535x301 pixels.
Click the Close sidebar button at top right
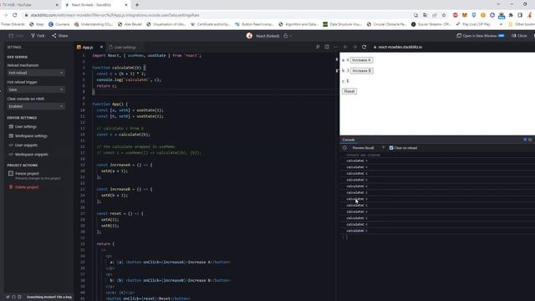click(x=519, y=35)
